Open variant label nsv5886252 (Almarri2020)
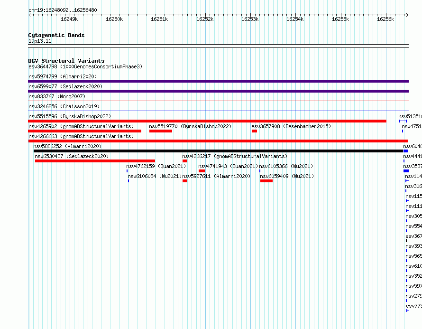Image resolution: width=422 pixels, height=329 pixels. (67, 146)
